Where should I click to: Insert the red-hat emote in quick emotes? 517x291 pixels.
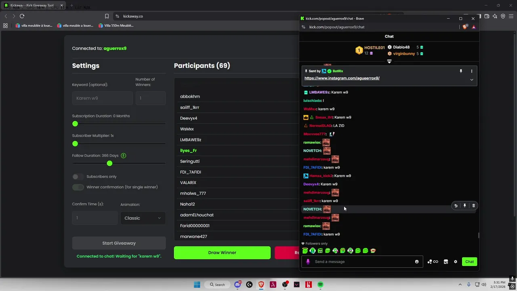(373, 251)
